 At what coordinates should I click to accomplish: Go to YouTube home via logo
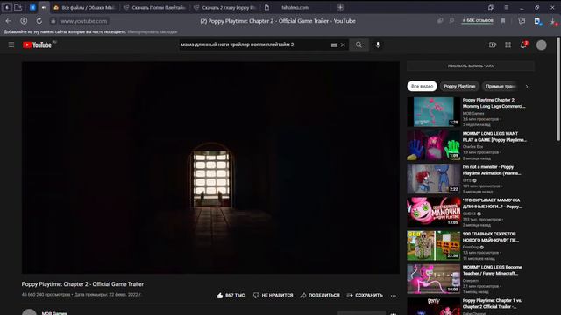pyautogui.click(x=37, y=45)
